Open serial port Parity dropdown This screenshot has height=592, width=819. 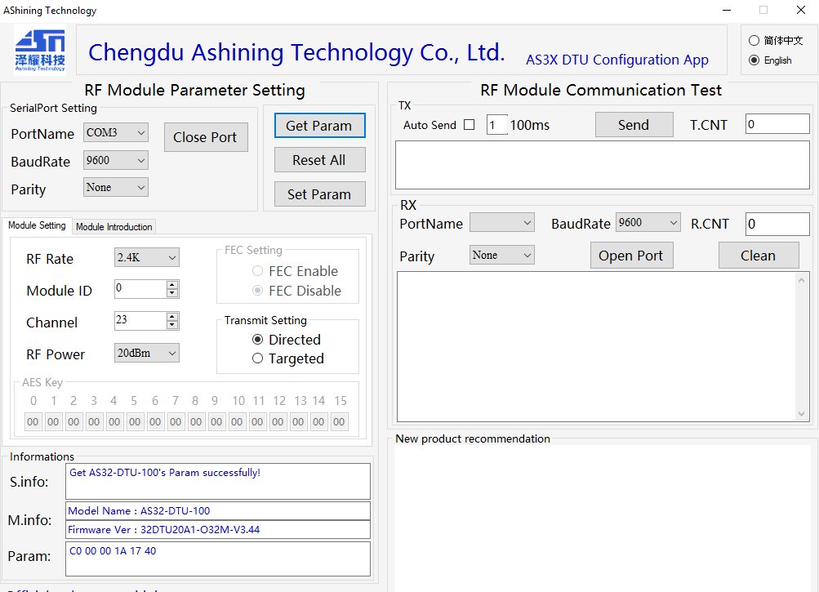coord(115,187)
